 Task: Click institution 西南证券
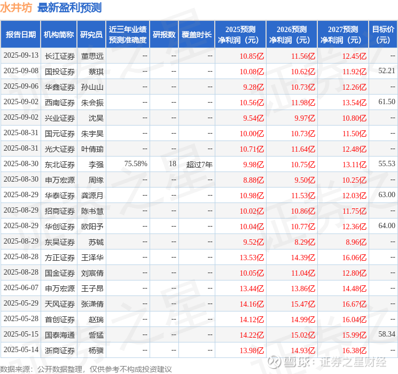coord(60,103)
